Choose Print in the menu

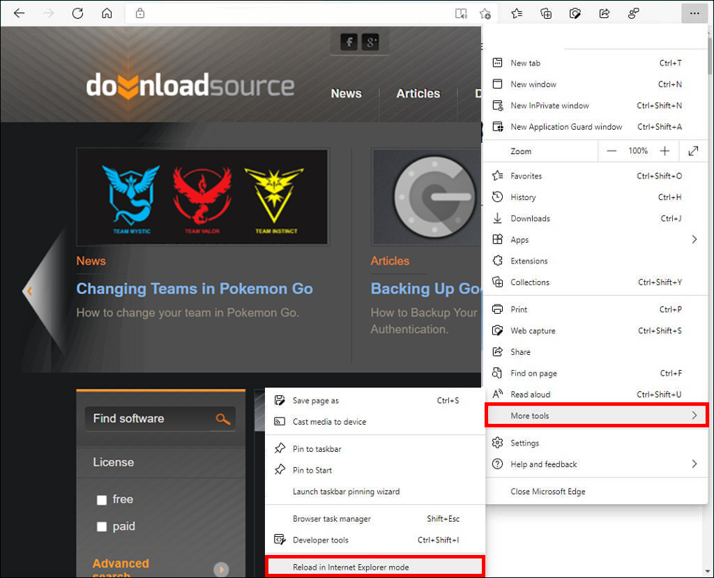coord(595,310)
